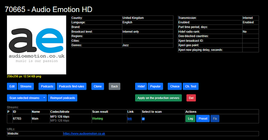Open the Edit station page

click(x=12, y=86)
